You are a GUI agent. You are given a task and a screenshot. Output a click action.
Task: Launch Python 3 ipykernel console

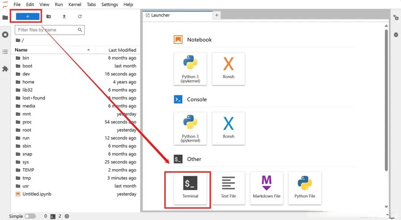pyautogui.click(x=190, y=129)
